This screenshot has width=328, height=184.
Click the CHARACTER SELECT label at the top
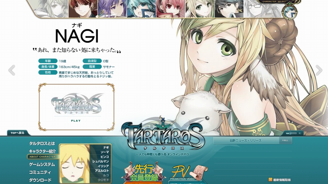274,2
